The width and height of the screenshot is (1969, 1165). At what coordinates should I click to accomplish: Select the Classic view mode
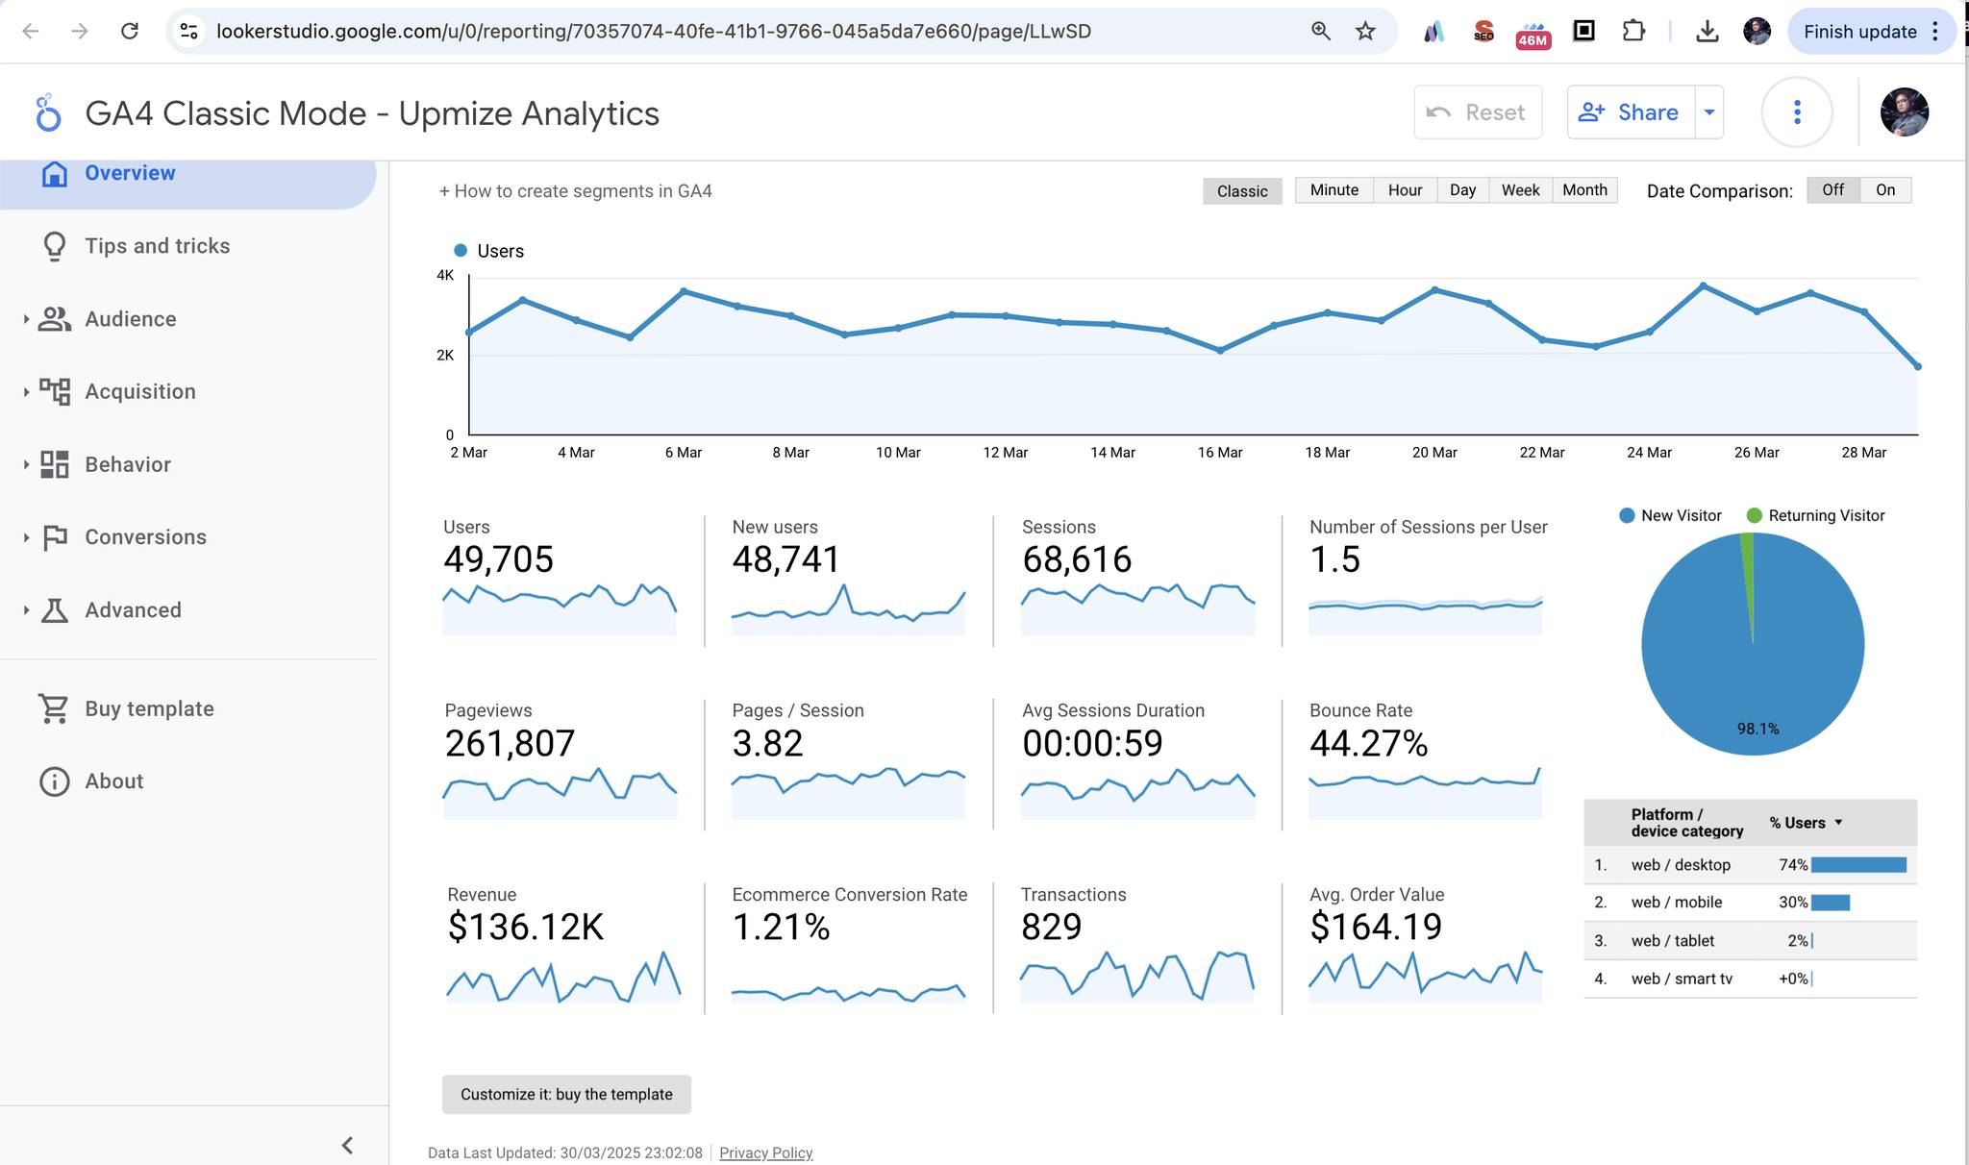[1242, 191]
